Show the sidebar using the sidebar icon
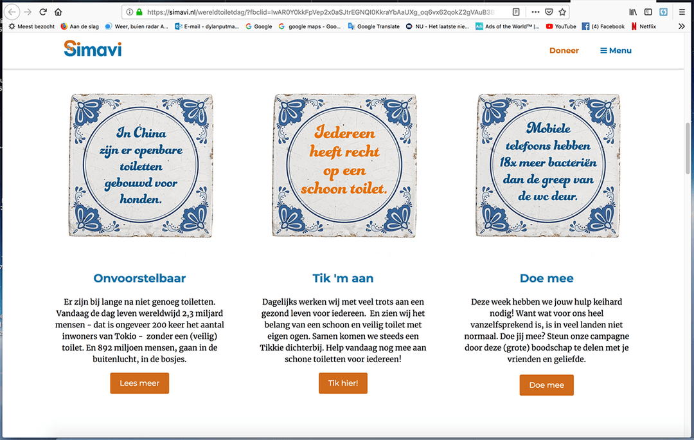The width and height of the screenshot is (694, 440). pos(648,12)
